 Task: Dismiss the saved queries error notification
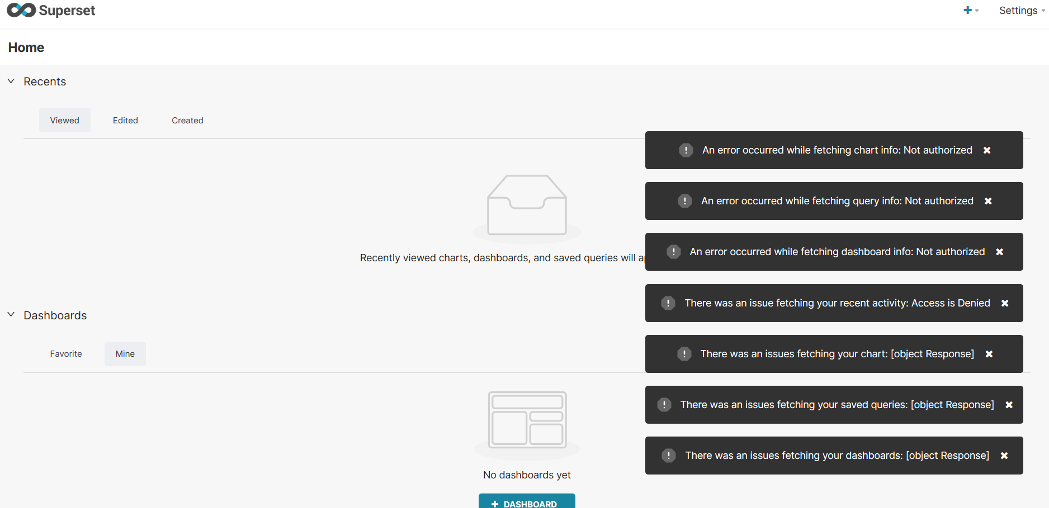point(1010,405)
